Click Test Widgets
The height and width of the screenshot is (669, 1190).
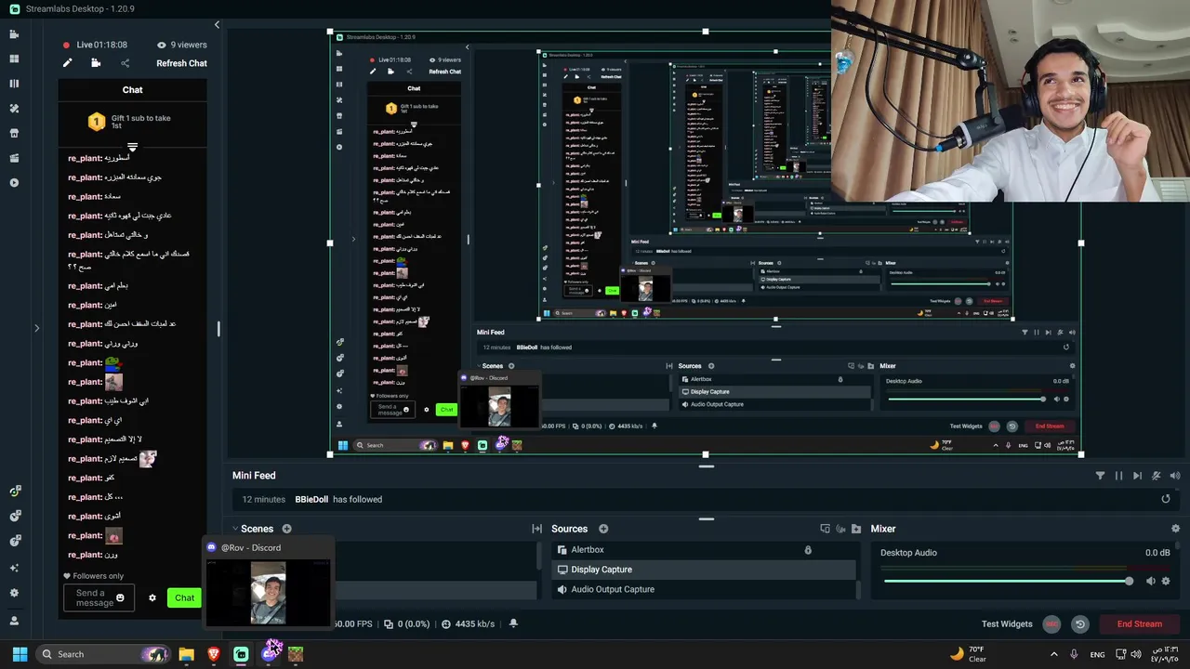tap(1007, 624)
